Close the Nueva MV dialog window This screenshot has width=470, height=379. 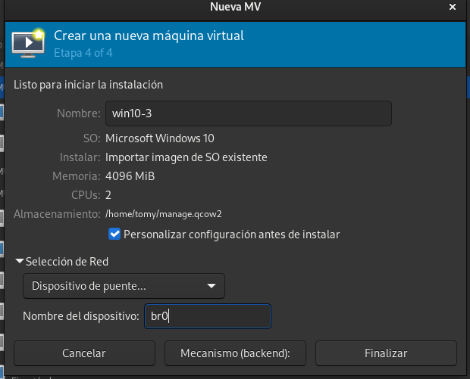pyautogui.click(x=453, y=8)
